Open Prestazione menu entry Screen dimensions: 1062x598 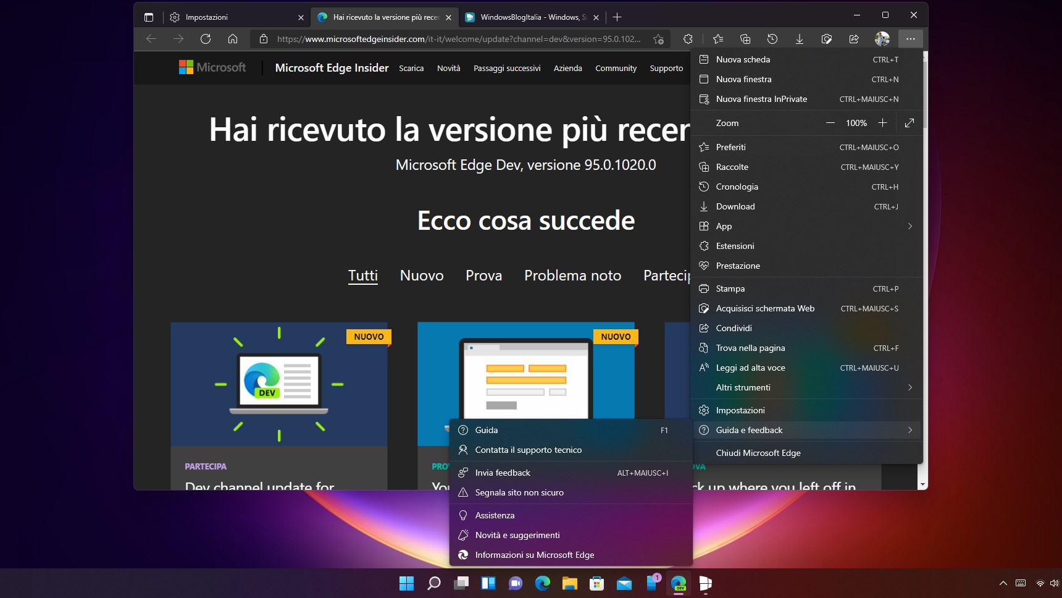point(806,266)
